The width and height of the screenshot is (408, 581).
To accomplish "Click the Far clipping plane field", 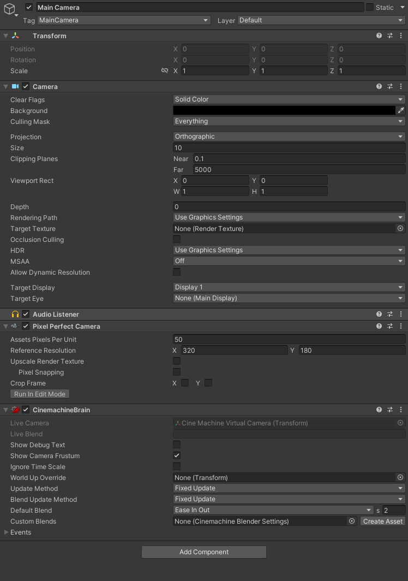I will (299, 169).
